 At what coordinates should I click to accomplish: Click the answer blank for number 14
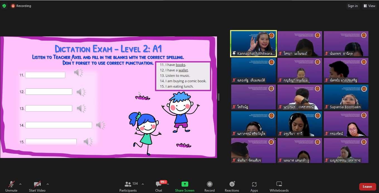coord(59,125)
